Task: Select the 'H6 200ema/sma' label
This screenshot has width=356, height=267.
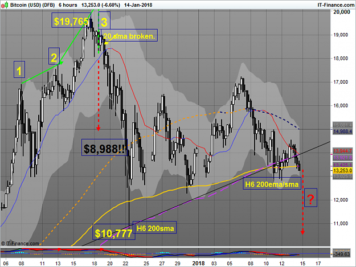Action: tap(272, 183)
